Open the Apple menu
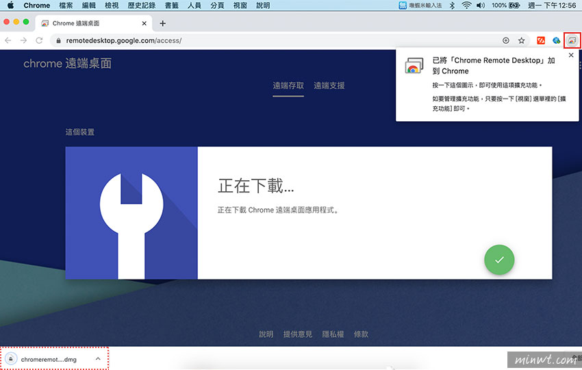Viewport: 582px width, 370px height. click(x=10, y=5)
